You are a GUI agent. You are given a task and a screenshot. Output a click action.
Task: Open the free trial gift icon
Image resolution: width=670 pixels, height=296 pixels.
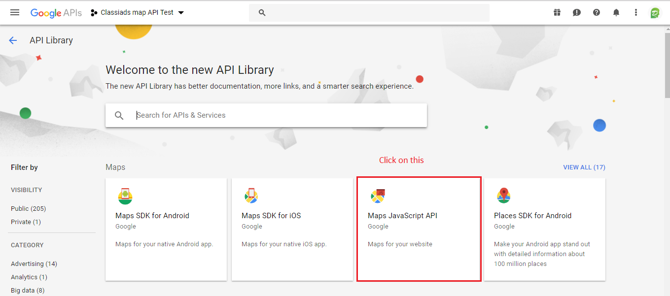click(557, 13)
